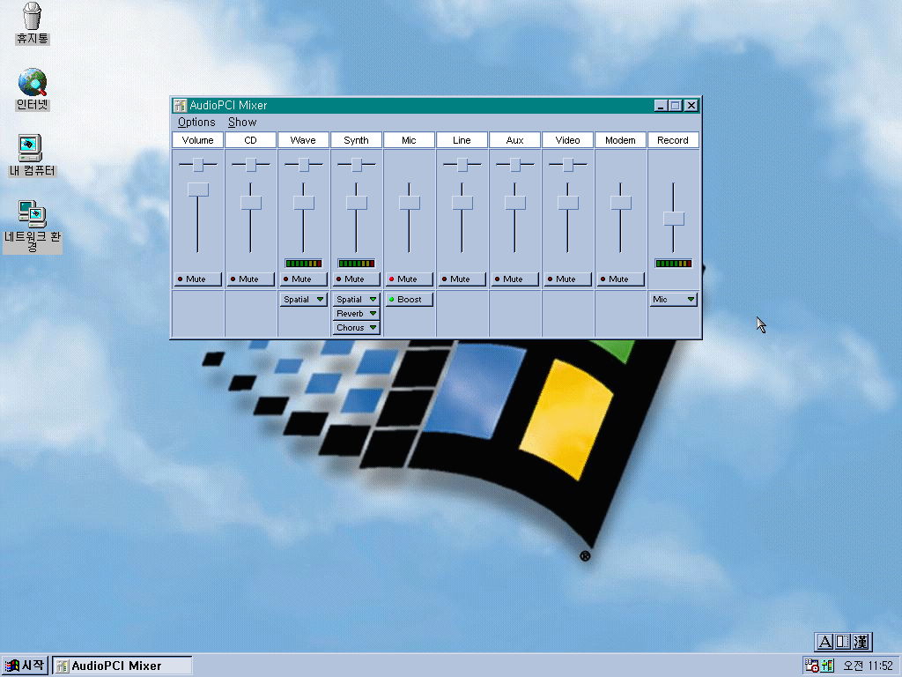Mute the Synth channel
The image size is (902, 677).
(x=357, y=279)
